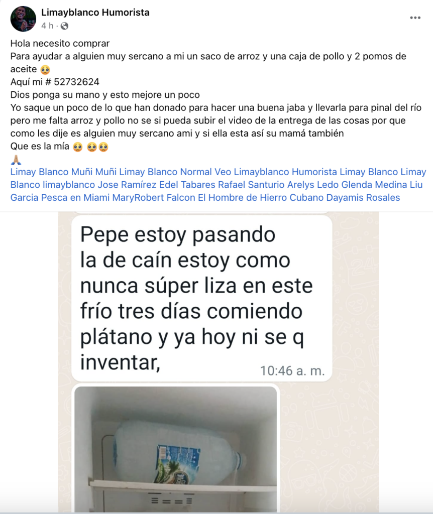Click the praying hands emoji
433x514 pixels.
(16, 160)
